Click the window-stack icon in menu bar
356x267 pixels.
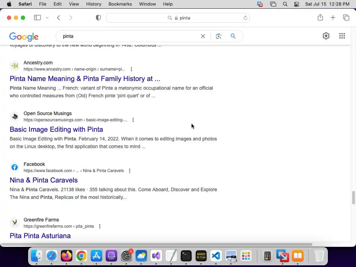pyautogui.click(x=273, y=4)
